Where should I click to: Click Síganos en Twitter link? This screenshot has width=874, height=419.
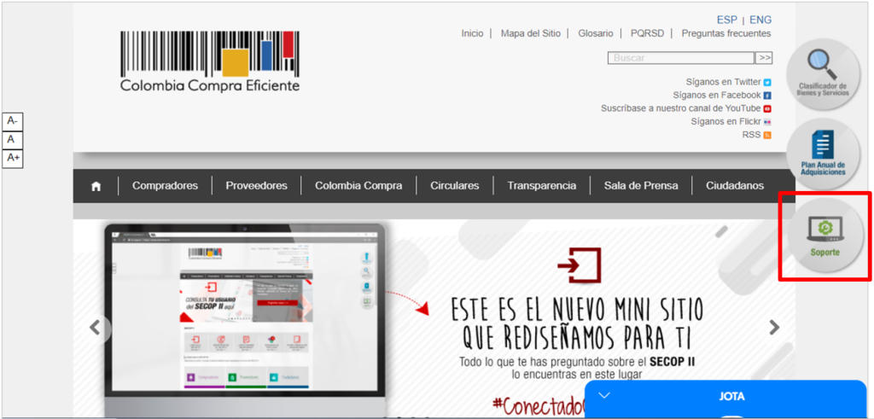pyautogui.click(x=724, y=83)
